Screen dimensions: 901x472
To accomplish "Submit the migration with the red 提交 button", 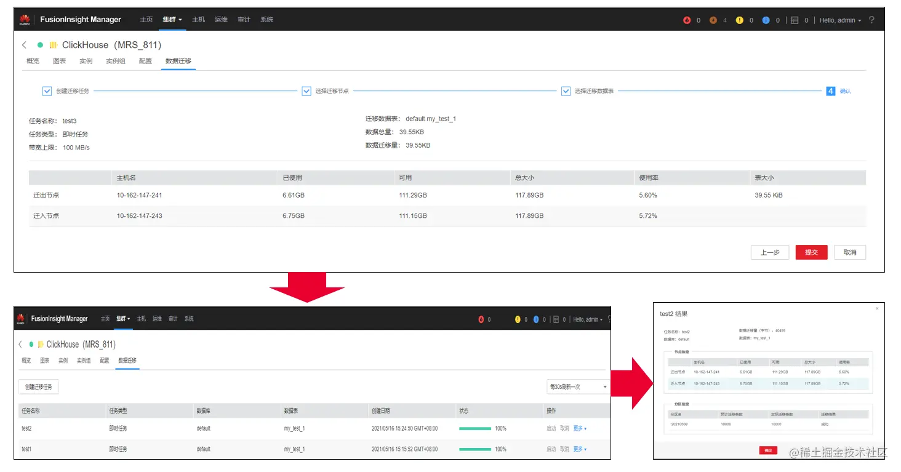I will [x=811, y=252].
